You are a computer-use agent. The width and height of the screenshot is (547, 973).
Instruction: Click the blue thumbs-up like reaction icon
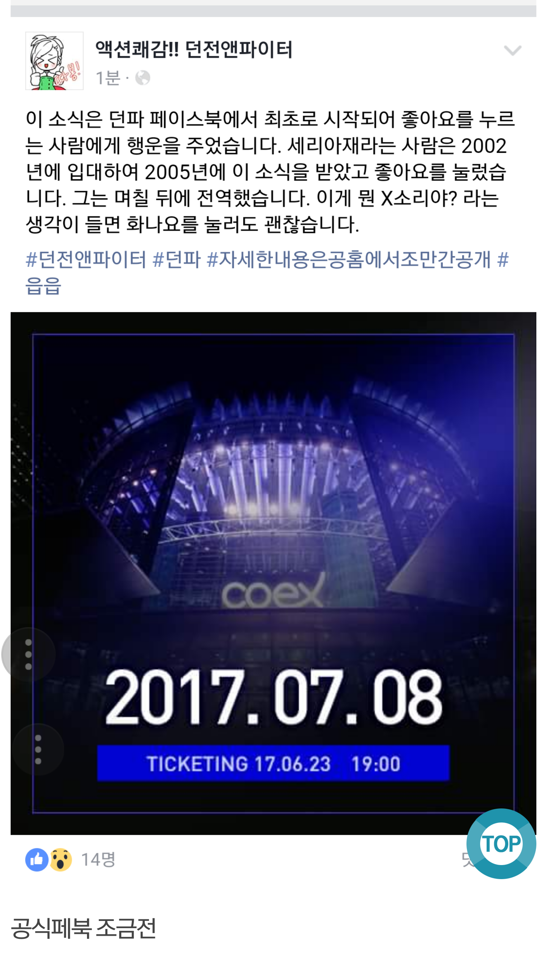coord(37,859)
